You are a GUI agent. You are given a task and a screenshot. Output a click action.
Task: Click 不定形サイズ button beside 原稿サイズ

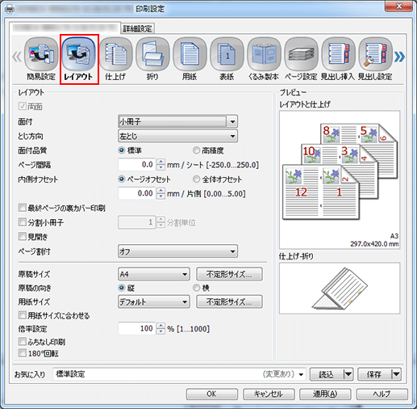tap(229, 274)
